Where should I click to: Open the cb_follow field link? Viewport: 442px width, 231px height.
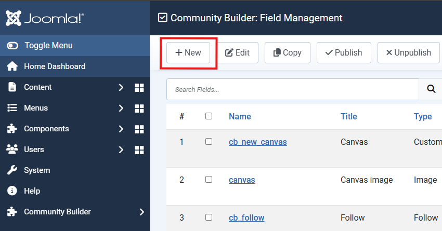click(246, 218)
